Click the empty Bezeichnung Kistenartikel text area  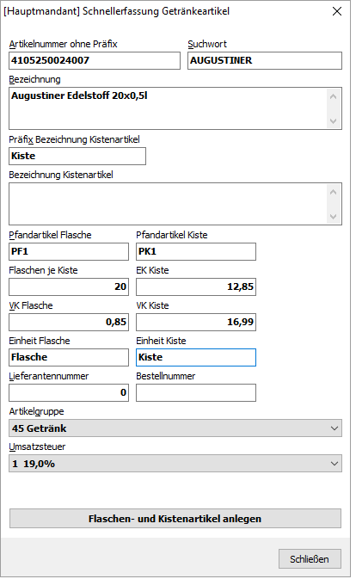pyautogui.click(x=168, y=204)
